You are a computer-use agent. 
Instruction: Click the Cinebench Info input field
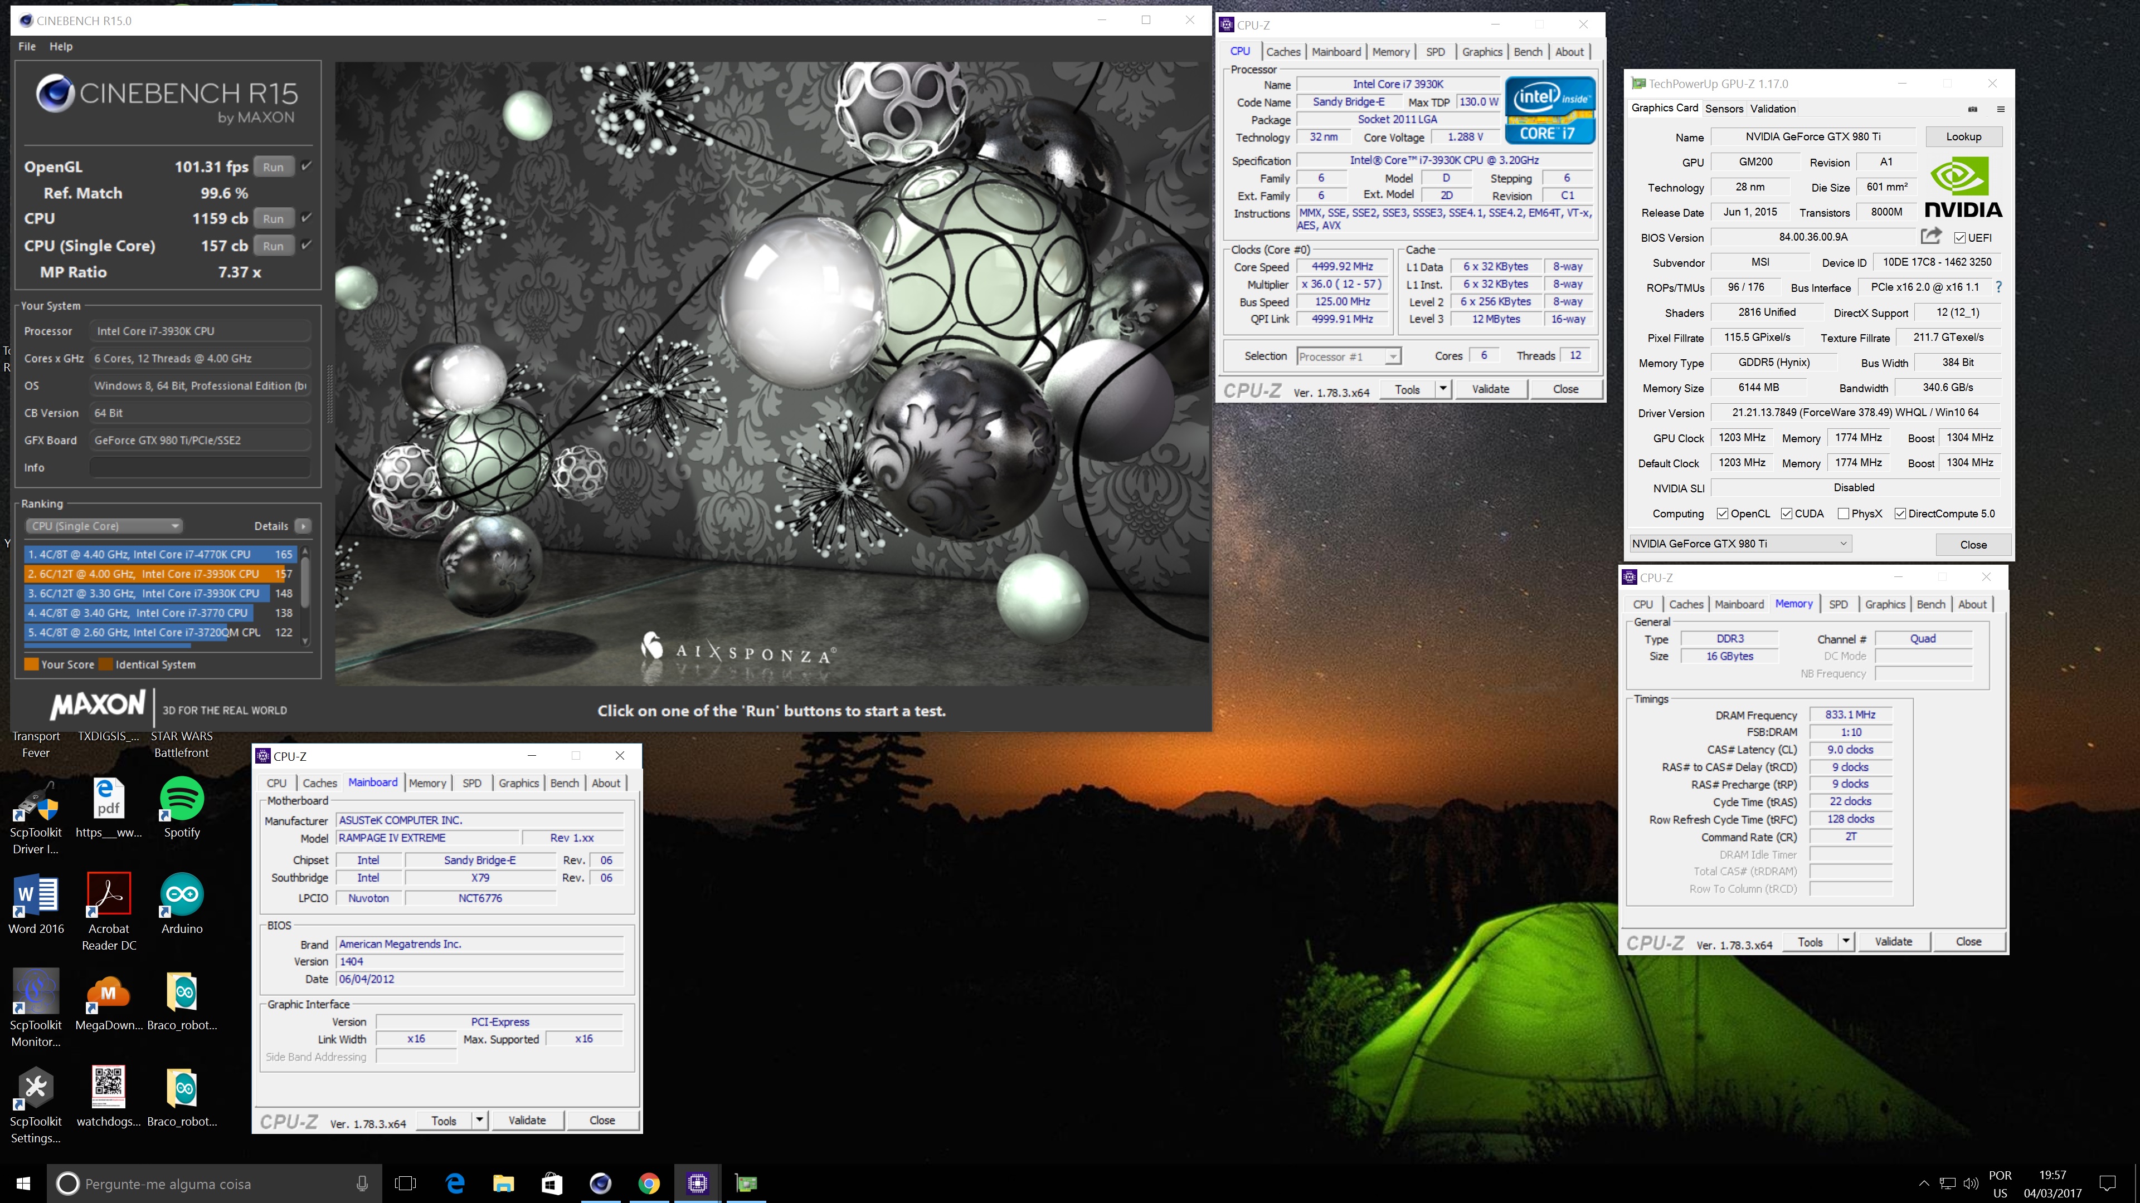[200, 467]
